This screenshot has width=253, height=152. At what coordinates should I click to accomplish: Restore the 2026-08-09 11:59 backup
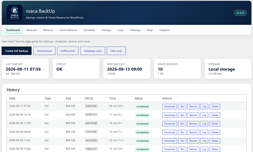193,124
